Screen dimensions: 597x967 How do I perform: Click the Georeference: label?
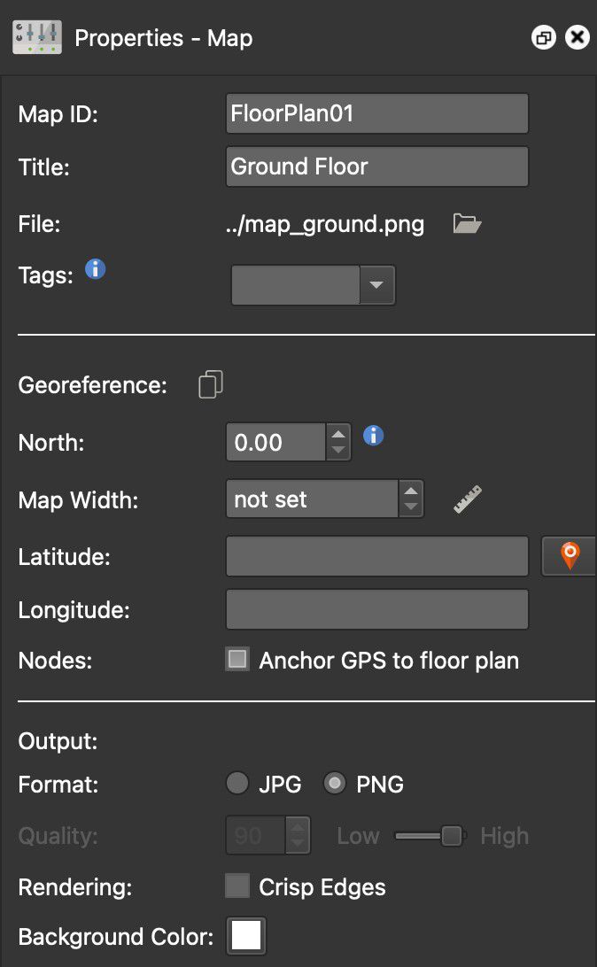point(92,385)
